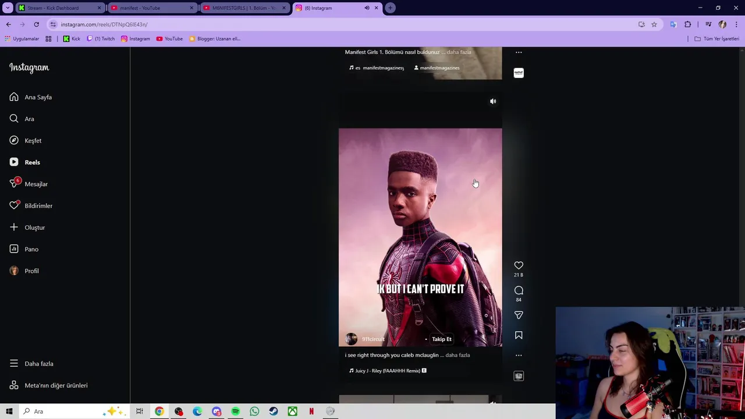
Task: Open the manifestmagazines audio link
Action: [x=377, y=68]
